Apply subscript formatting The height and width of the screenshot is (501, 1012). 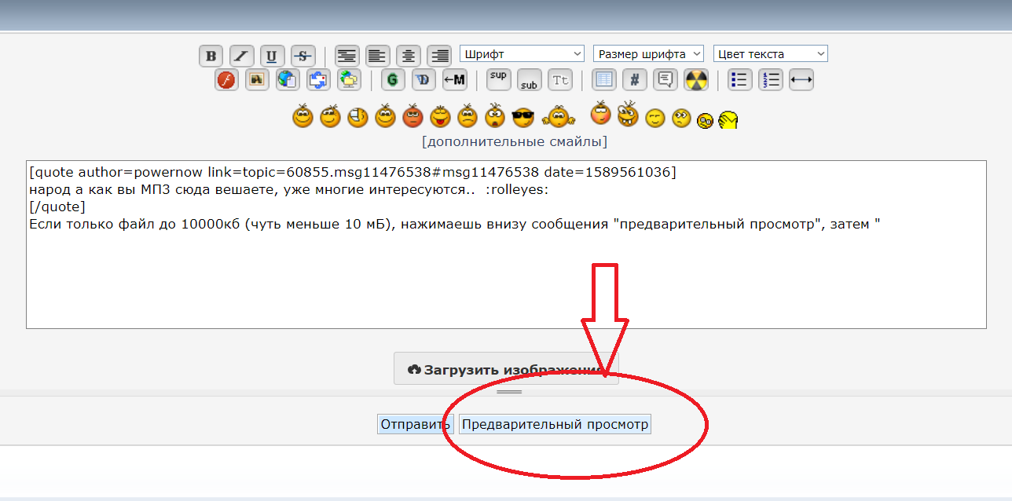(529, 79)
